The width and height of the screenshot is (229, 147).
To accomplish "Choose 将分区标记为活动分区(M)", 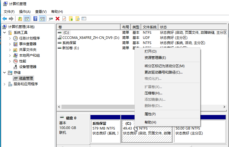I will 167,66.
